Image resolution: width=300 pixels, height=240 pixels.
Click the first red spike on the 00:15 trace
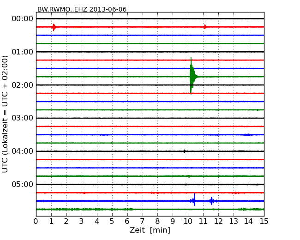[x=54, y=27]
